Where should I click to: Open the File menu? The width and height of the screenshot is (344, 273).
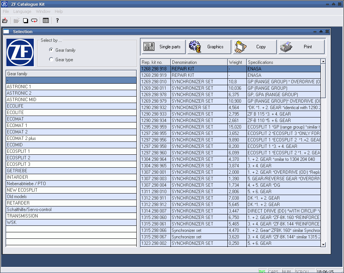coord(6,12)
